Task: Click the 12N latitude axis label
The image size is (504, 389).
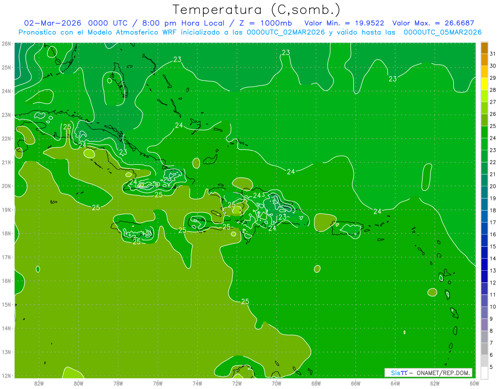Action: coord(6,376)
